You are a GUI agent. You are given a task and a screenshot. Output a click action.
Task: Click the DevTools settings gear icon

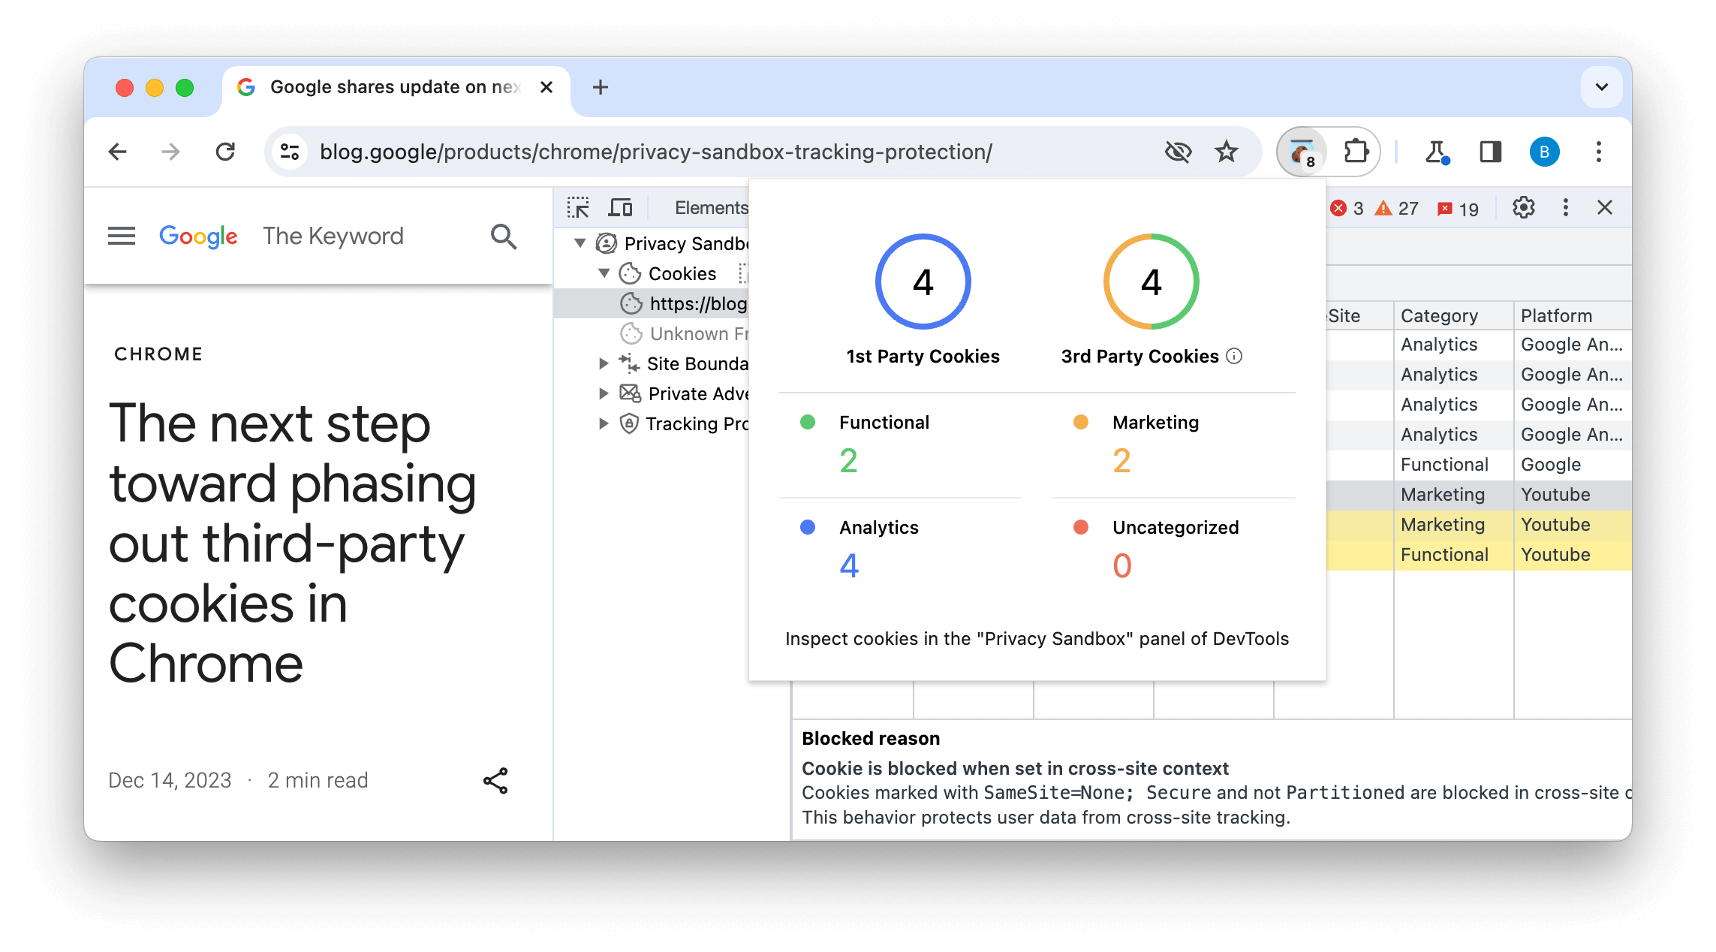(x=1522, y=207)
